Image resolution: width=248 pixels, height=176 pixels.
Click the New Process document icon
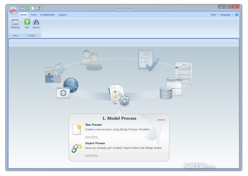(77, 130)
